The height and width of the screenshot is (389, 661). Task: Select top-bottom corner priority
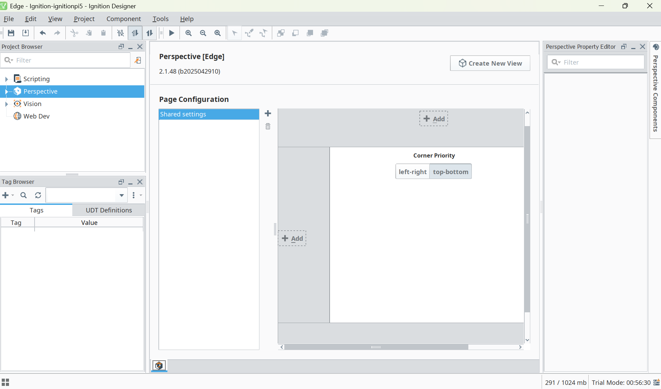[450, 172]
